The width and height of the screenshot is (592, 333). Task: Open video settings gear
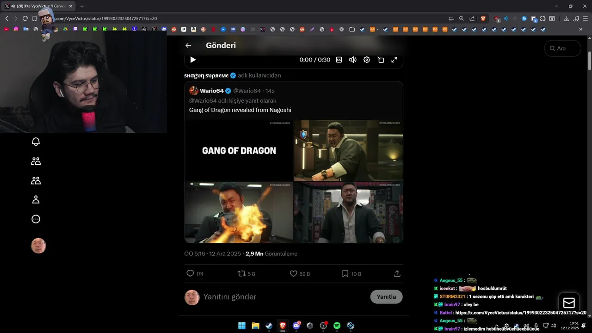pyautogui.click(x=367, y=60)
